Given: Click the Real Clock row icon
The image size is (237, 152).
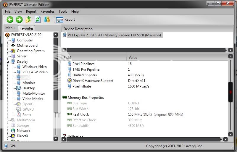Looking at the screenshot, I should pyautogui.click(x=69, y=114).
